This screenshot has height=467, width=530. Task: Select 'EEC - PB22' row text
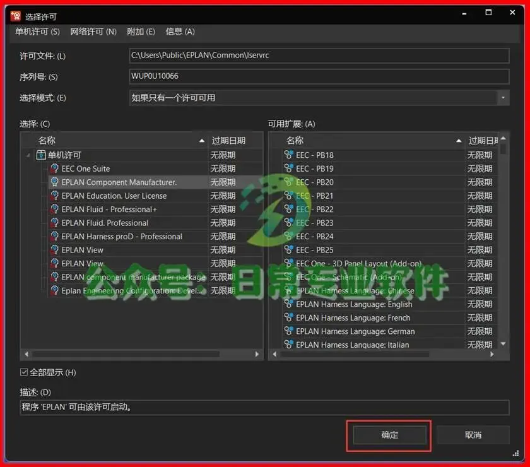(x=315, y=210)
